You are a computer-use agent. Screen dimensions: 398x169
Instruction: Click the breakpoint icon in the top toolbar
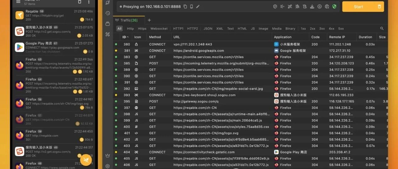(x=282, y=7)
